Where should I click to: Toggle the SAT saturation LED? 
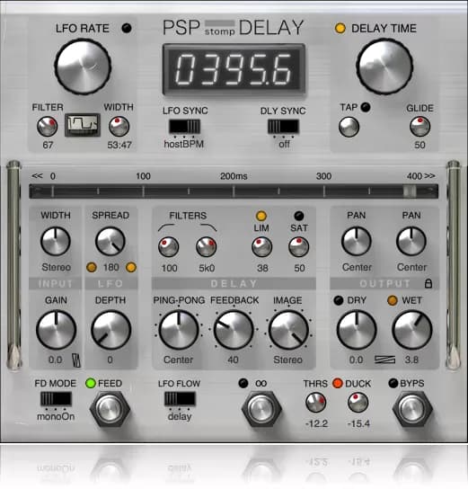tap(299, 216)
